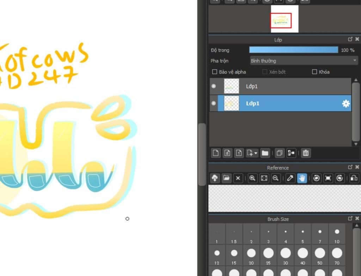Toggle the Xén bớt checkbox
Viewport: 361px width, 276px height.
point(265,72)
